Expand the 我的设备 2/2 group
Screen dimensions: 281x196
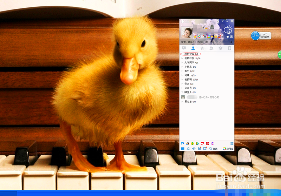point(207,54)
